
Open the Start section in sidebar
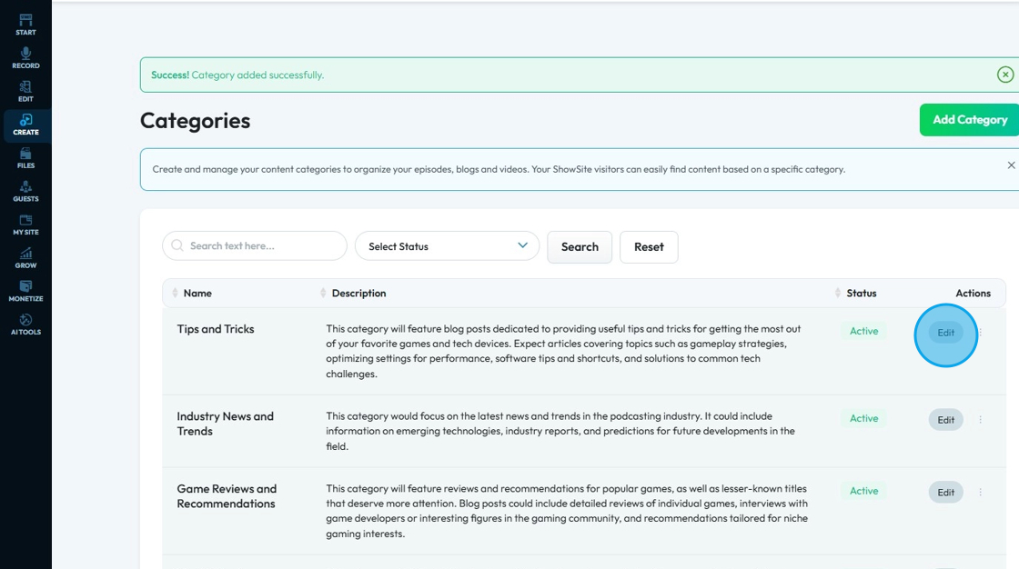pos(25,25)
